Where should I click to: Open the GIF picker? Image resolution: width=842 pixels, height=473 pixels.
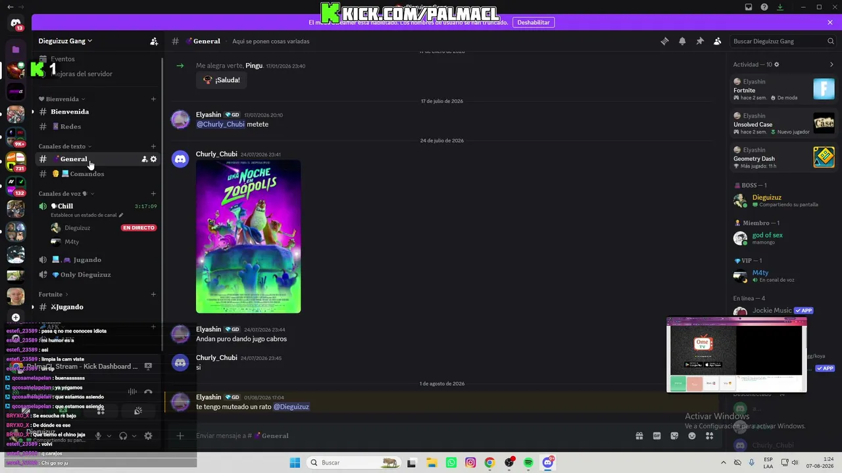pos(656,436)
